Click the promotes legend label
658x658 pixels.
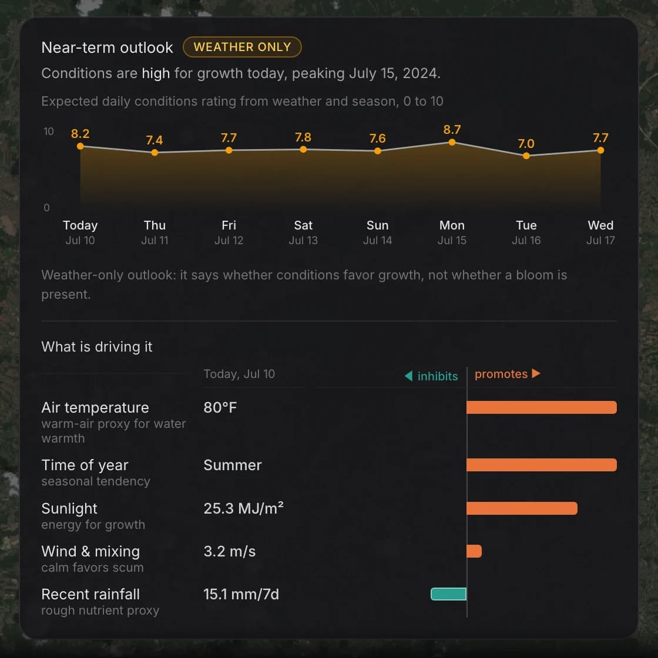501,374
